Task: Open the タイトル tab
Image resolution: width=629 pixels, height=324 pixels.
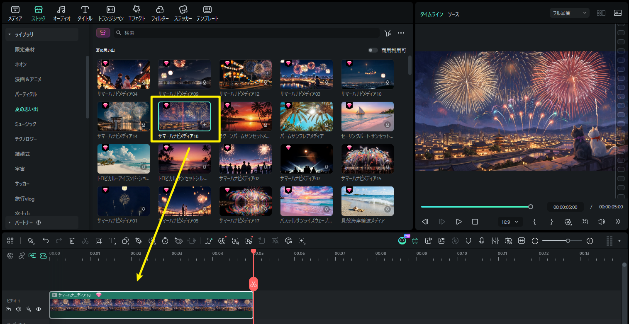Action: click(x=85, y=13)
